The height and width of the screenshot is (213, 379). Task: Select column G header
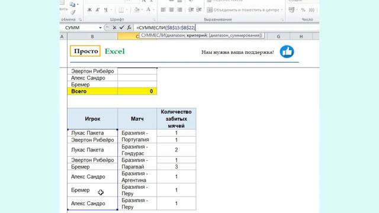278,37
